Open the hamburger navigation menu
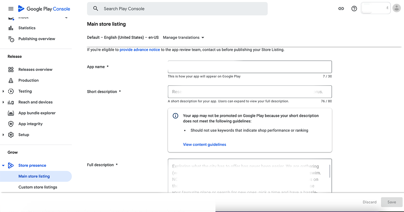This screenshot has height=212, width=404. tap(11, 9)
